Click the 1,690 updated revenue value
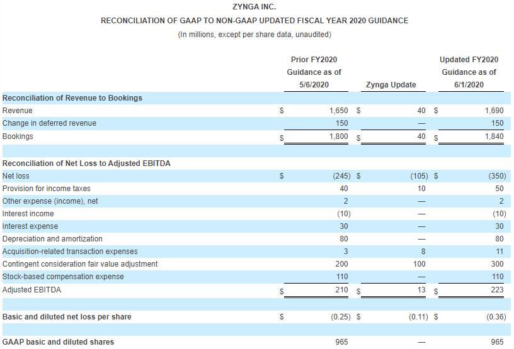The image size is (514, 349). (494, 111)
